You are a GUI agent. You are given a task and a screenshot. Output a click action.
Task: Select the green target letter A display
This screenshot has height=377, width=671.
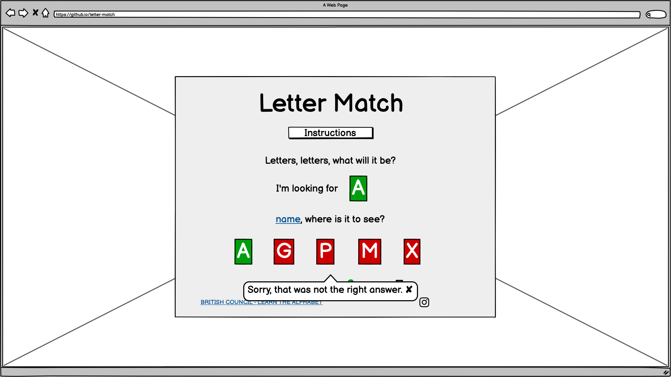coord(359,188)
